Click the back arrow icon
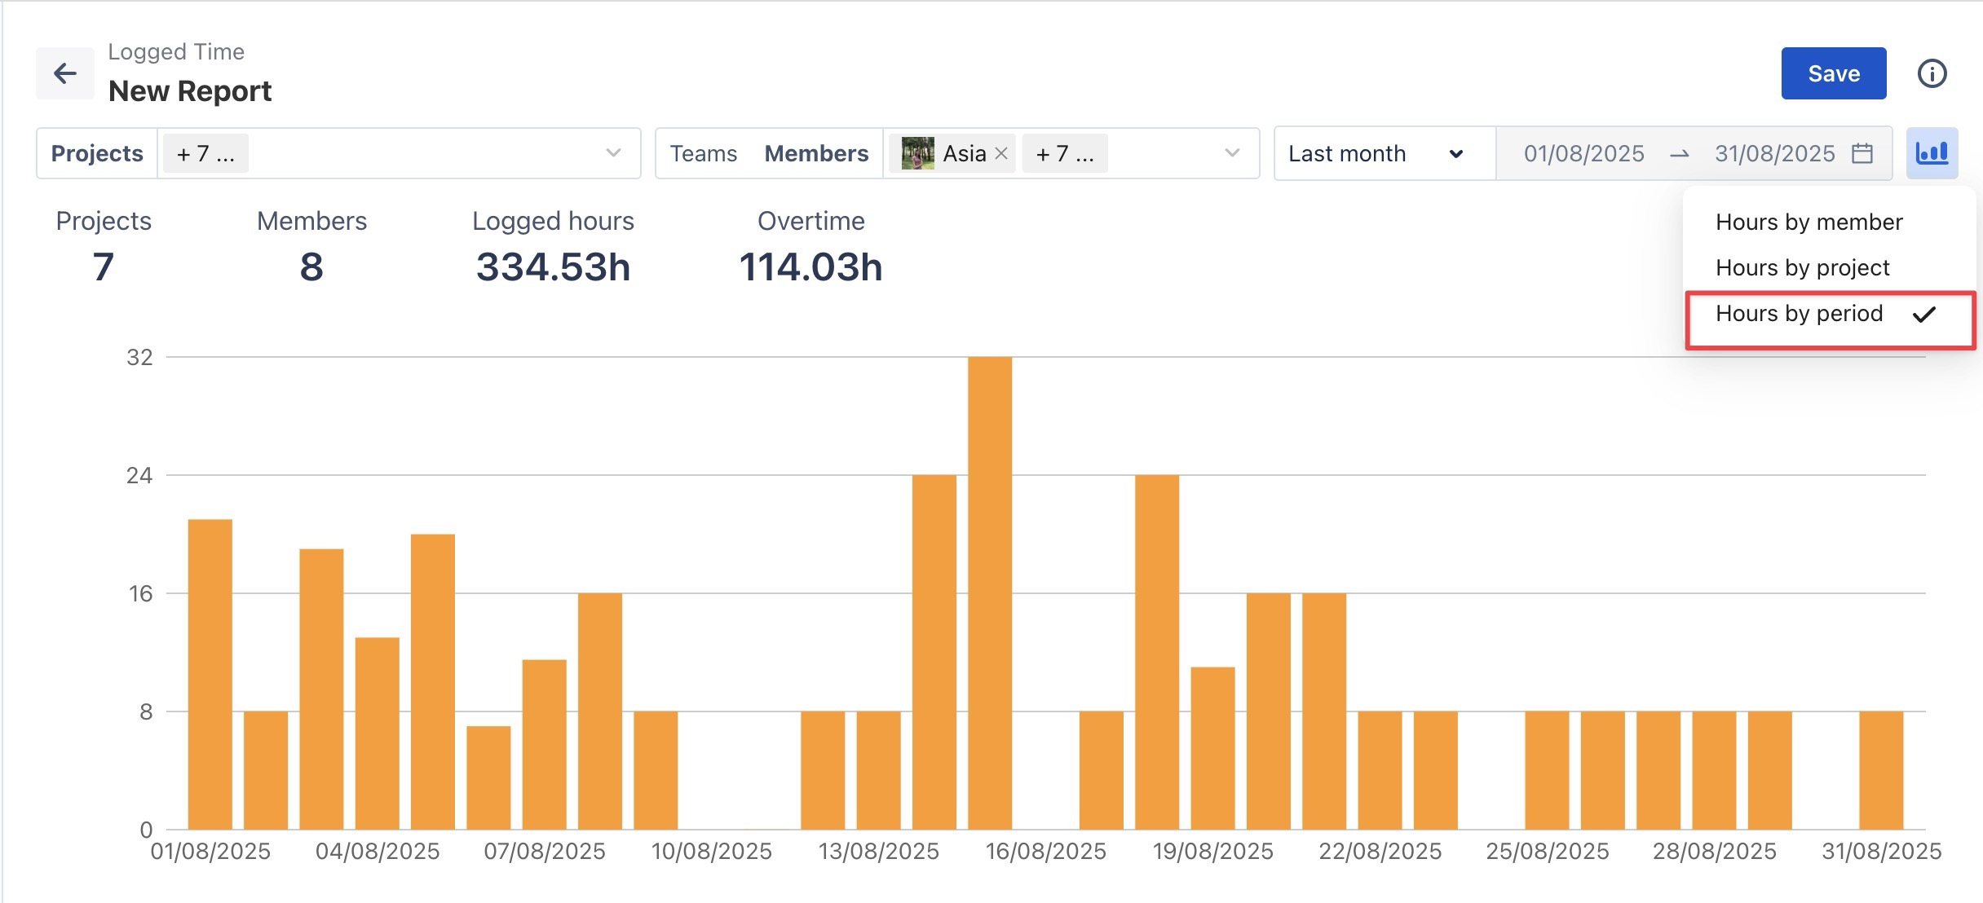The width and height of the screenshot is (1983, 903). (64, 73)
